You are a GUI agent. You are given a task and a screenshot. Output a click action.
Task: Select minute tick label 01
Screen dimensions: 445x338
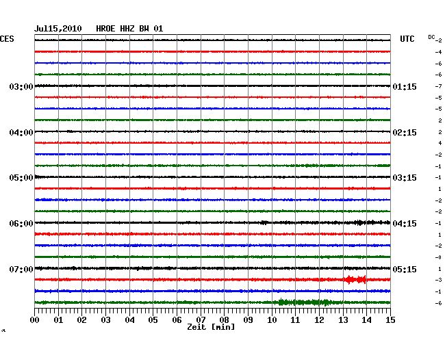coord(58,320)
